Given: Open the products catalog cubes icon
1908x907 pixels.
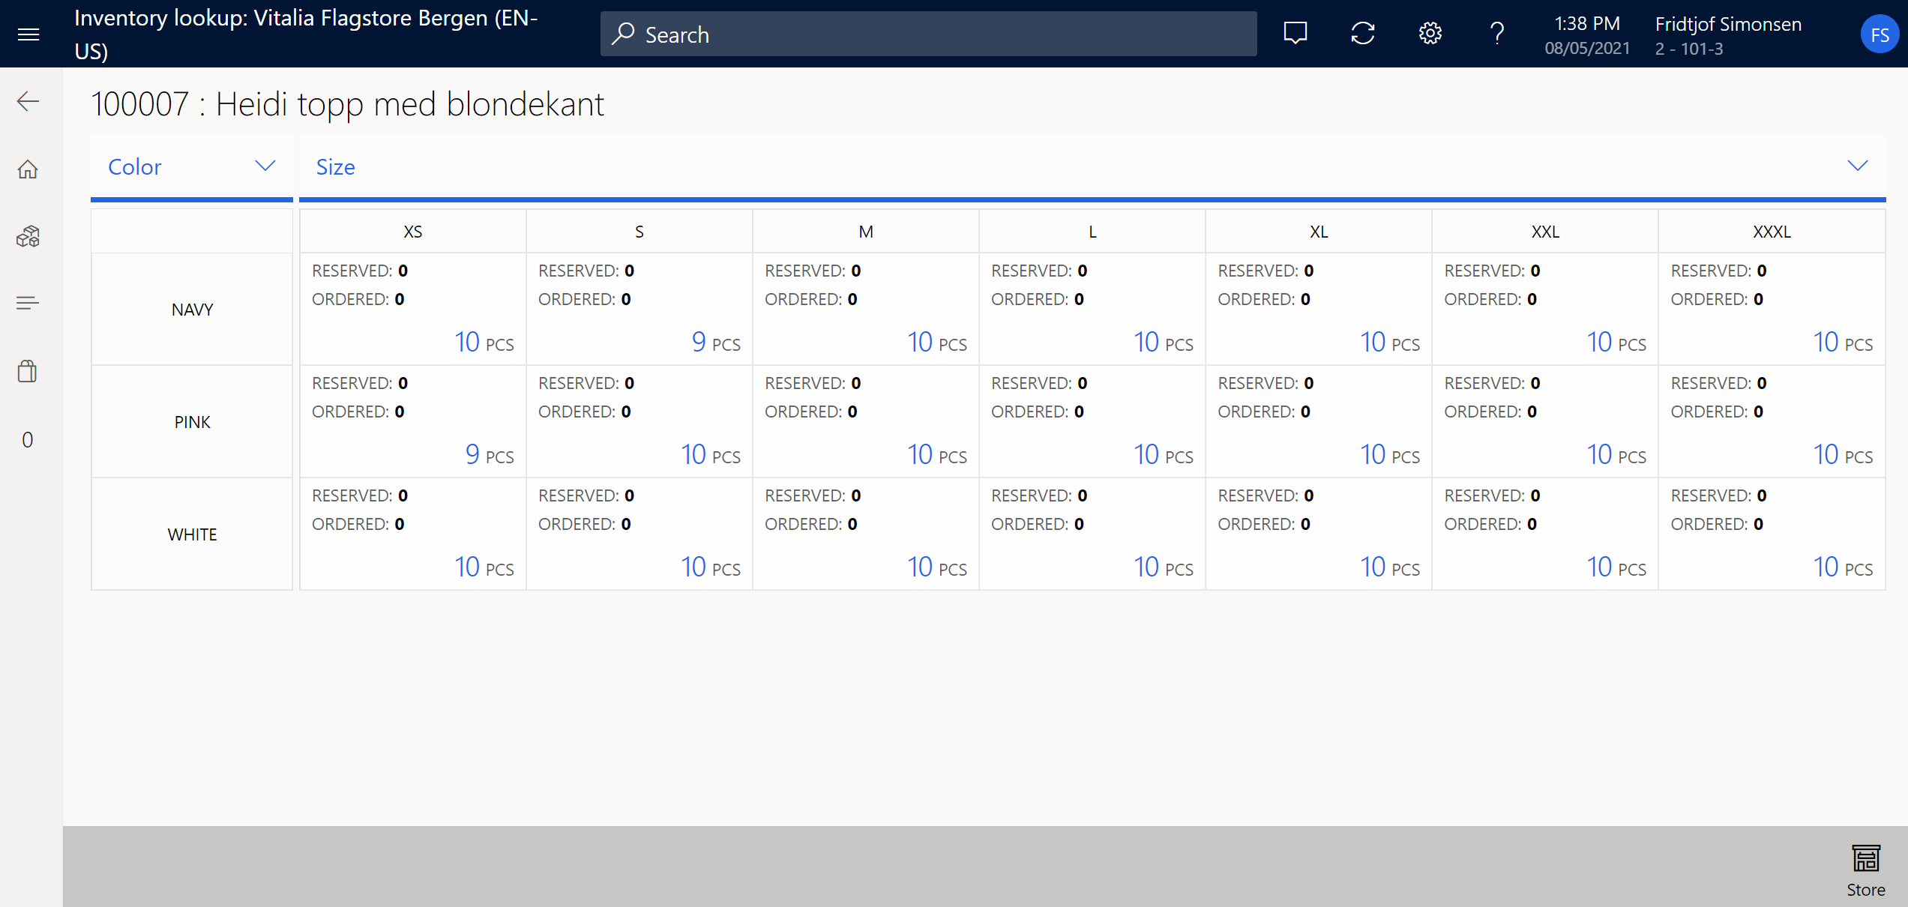Looking at the screenshot, I should point(28,237).
